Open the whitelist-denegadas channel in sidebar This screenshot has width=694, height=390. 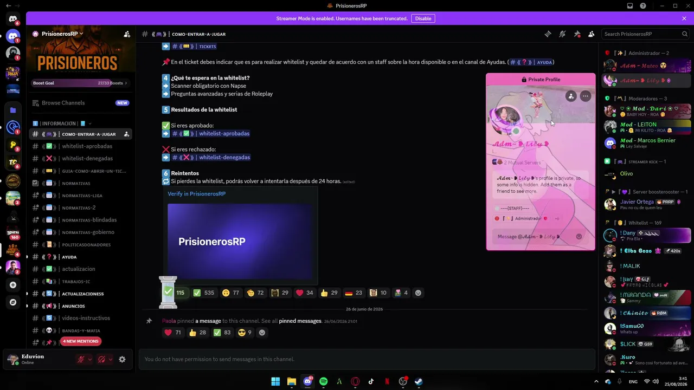pos(81,159)
